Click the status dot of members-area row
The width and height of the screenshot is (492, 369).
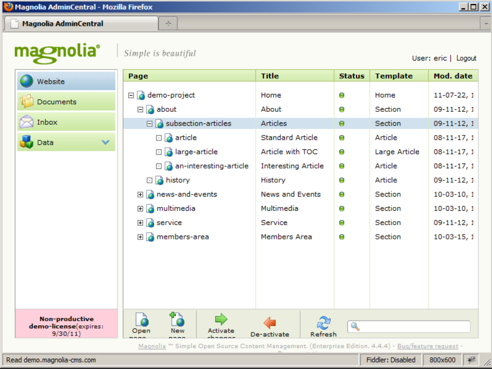[341, 237]
